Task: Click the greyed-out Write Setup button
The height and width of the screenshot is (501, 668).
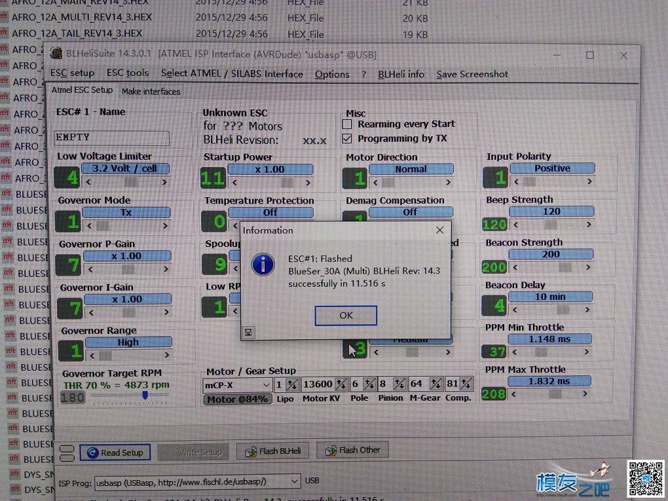Action: click(193, 453)
